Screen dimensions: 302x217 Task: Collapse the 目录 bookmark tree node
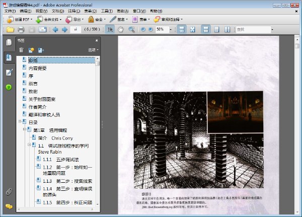tap(20, 121)
